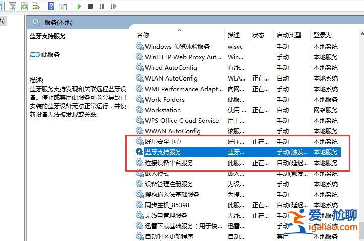Select the WinHTTP Web Proxy Aut... service name

[x=183, y=57]
